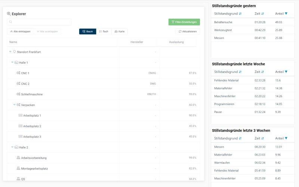Click the Explorer magnifier icon in the header
The width and height of the screenshot is (299, 187).
pyautogui.click(x=9, y=14)
